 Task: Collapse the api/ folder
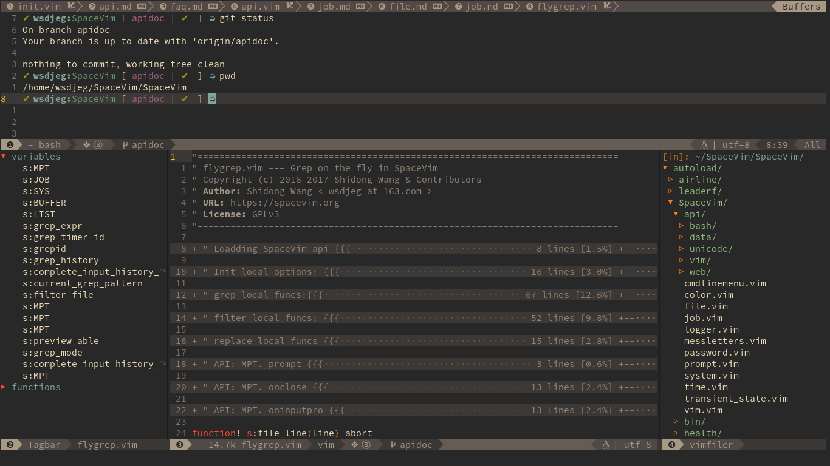pyautogui.click(x=676, y=214)
